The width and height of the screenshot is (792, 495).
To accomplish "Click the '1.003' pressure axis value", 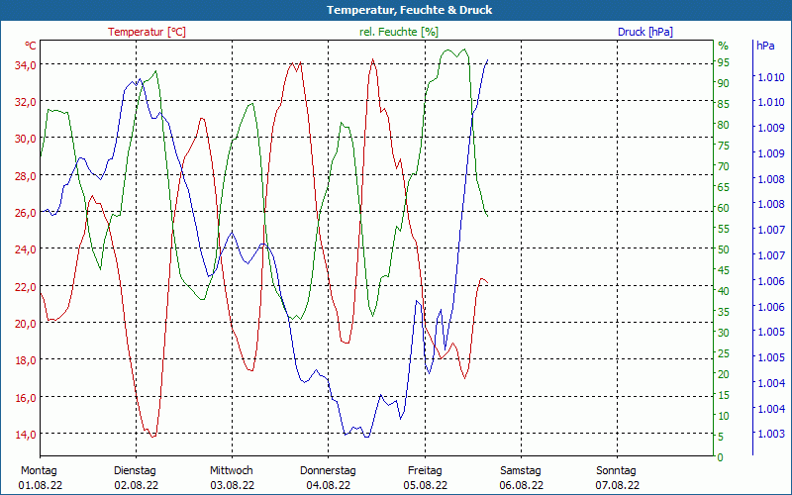I will click(770, 434).
